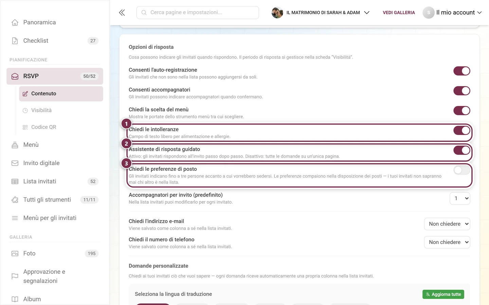The height and width of the screenshot is (305, 489).
Task: Collapse the sidebar with double-chevron icon
Action: click(x=122, y=13)
